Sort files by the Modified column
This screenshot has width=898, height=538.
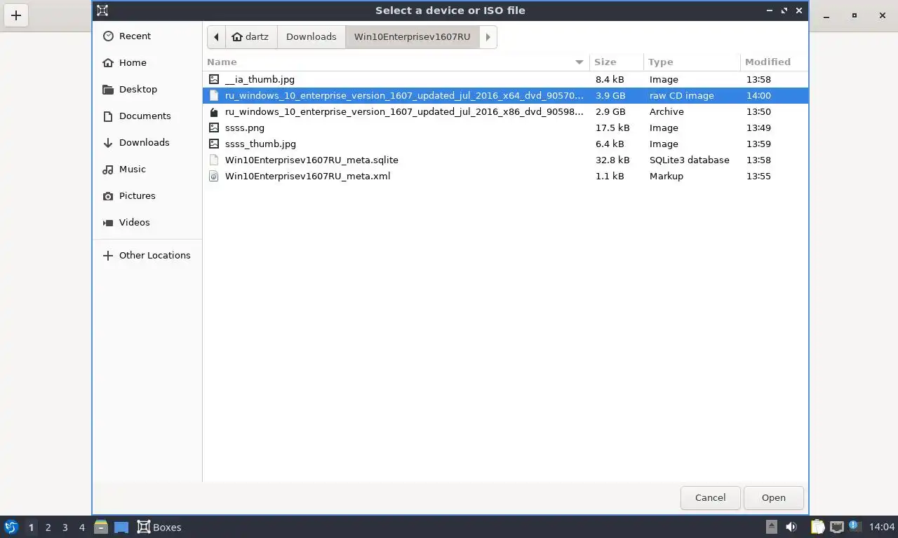pos(774,62)
